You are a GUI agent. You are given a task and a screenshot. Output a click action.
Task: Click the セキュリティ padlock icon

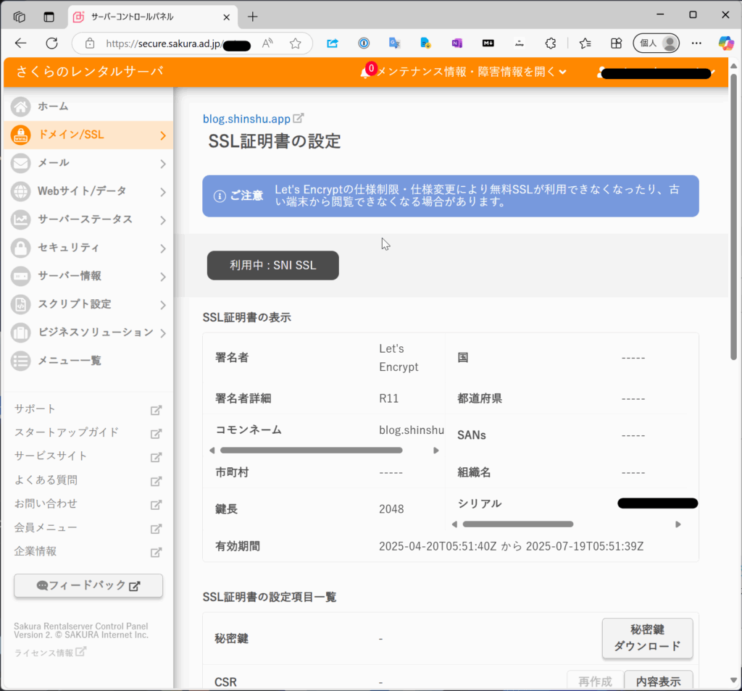tap(21, 248)
